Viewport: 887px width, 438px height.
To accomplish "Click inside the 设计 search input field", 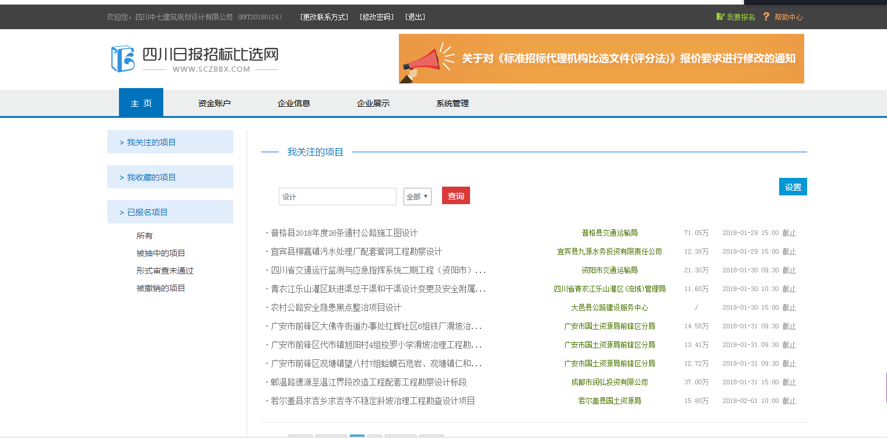I will click(x=337, y=197).
